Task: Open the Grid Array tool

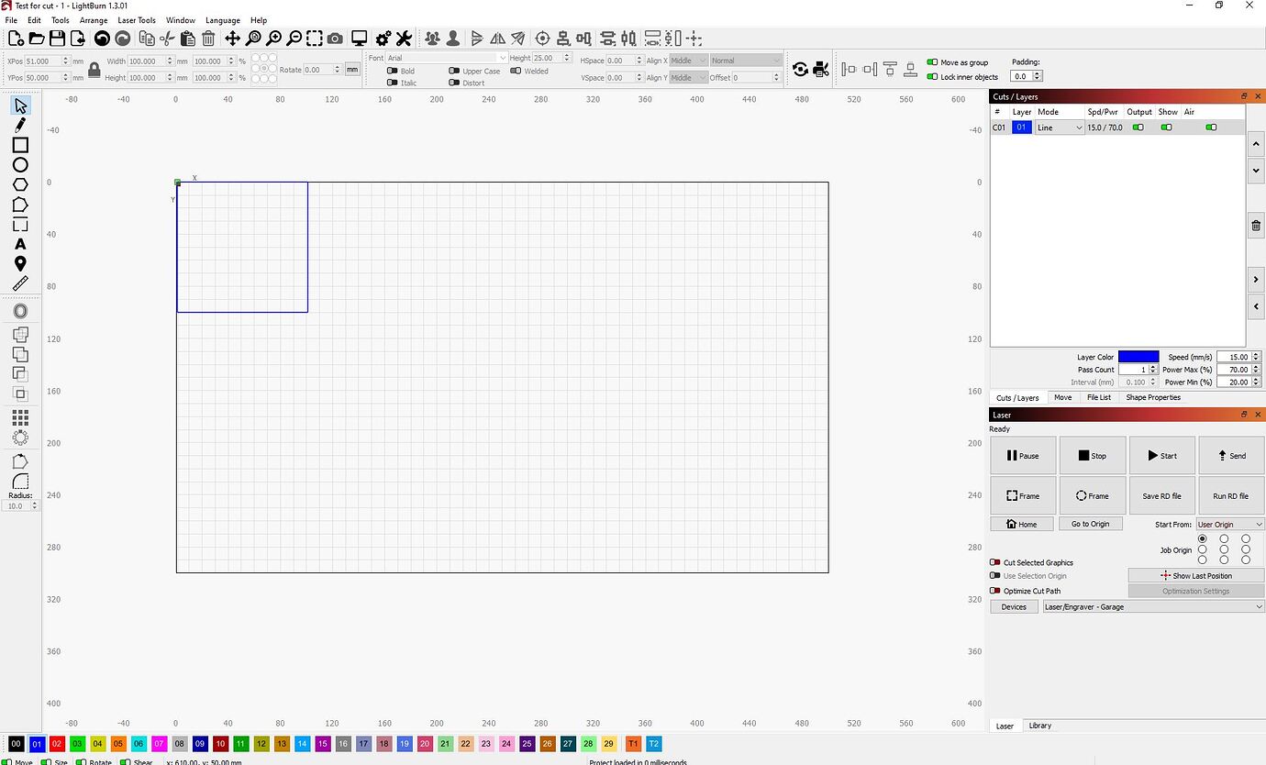Action: click(20, 417)
